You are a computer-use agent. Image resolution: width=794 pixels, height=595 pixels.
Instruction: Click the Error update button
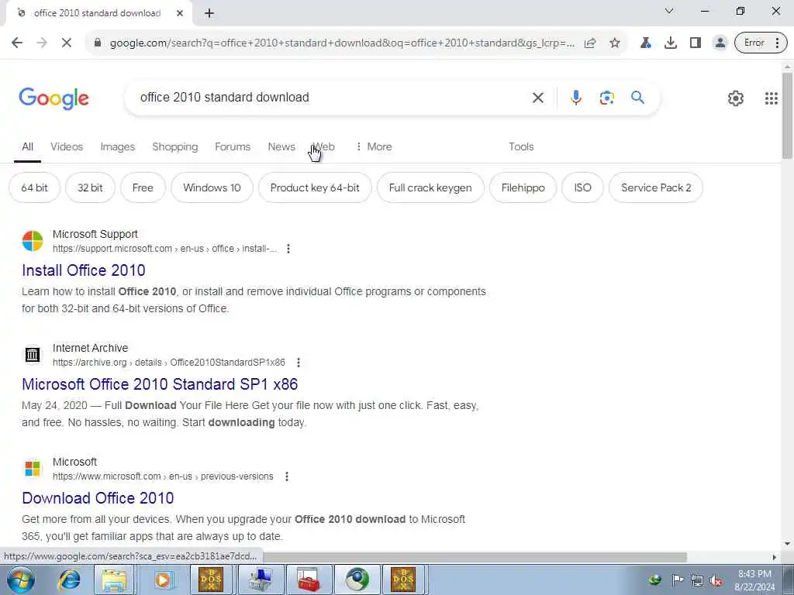pos(761,43)
